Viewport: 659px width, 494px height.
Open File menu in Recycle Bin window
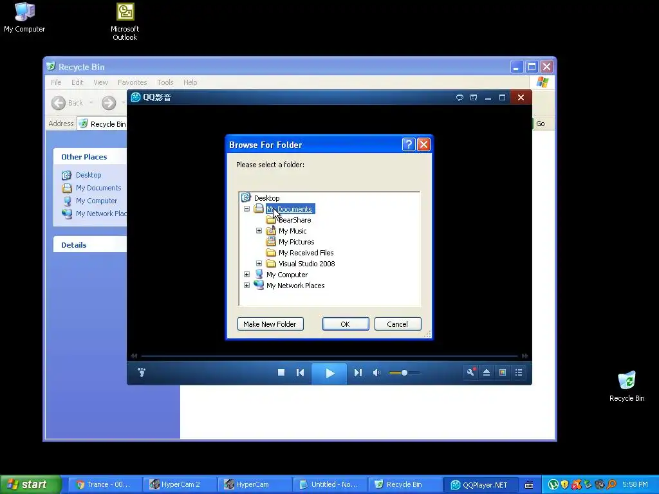56,82
